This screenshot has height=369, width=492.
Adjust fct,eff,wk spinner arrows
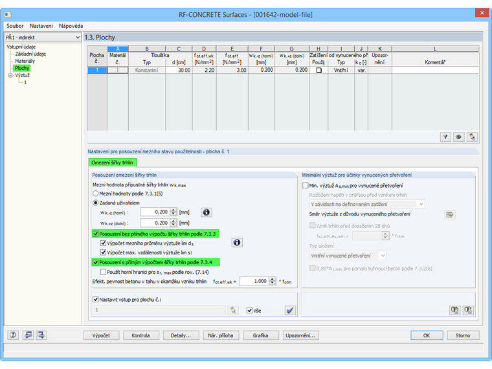pos(273,281)
